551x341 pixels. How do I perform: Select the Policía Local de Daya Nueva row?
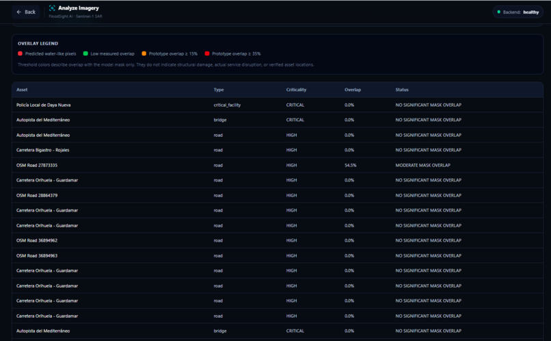click(x=278, y=105)
